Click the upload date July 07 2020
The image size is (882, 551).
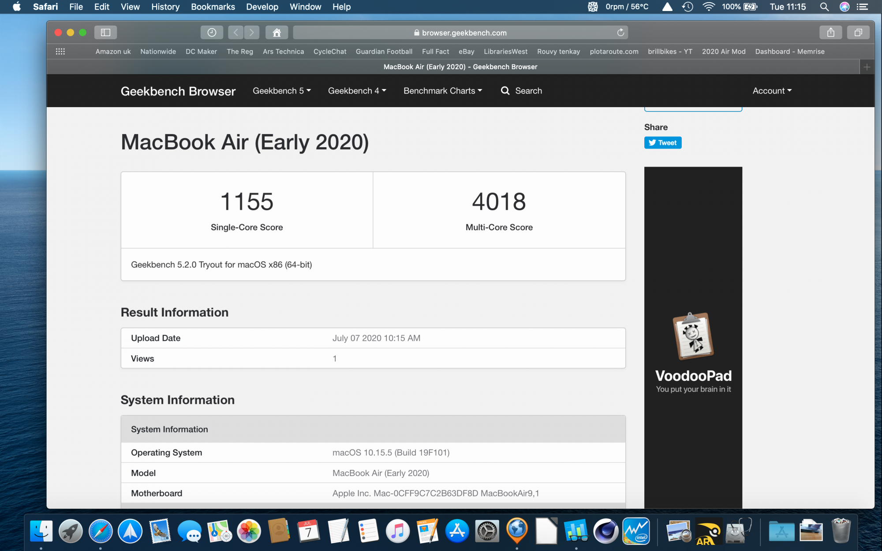tap(376, 338)
